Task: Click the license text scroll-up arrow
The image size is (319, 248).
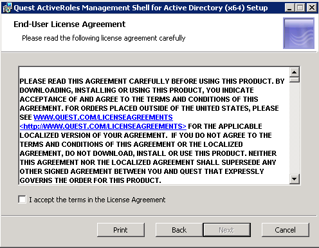Action: click(295, 72)
